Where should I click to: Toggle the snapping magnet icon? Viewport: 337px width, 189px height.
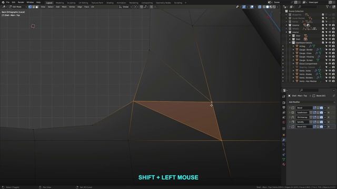[x=141, y=7]
